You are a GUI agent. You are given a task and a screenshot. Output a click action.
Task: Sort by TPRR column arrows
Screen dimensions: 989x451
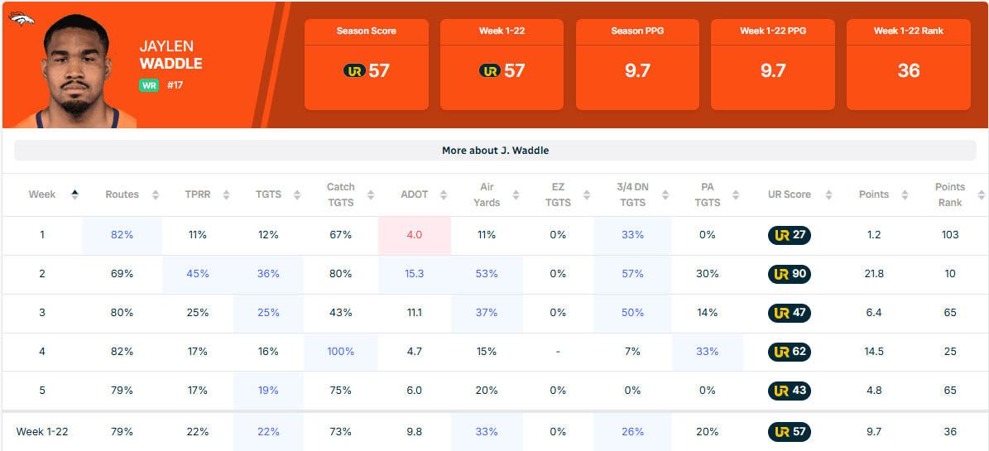point(227,195)
